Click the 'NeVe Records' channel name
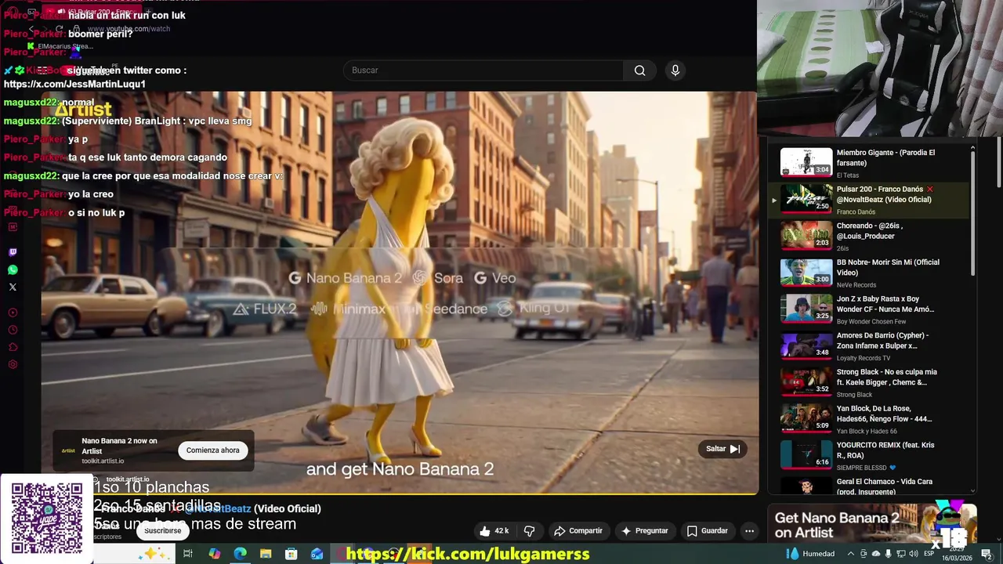This screenshot has height=564, width=1003. 856,285
